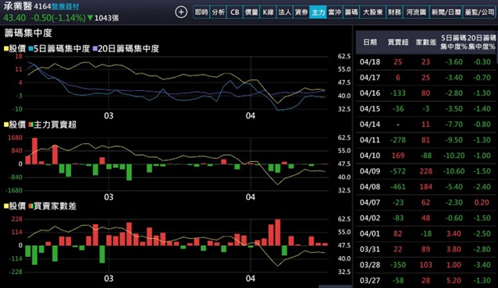Open the 河流圖 tab
The width and height of the screenshot is (498, 288).
pyautogui.click(x=416, y=12)
